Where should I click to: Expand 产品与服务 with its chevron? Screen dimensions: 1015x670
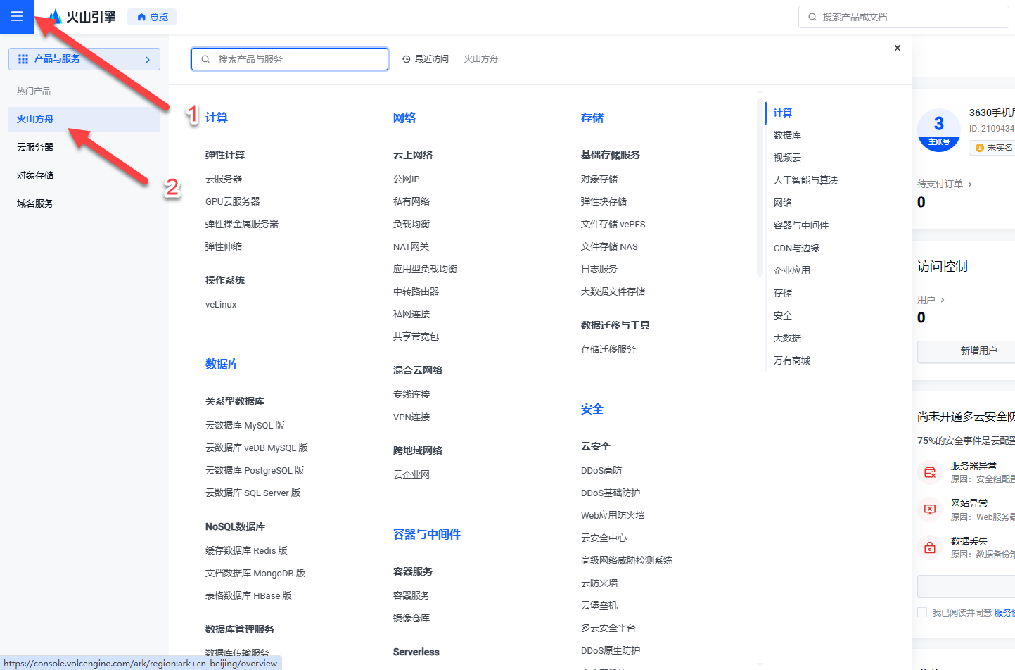coord(147,59)
